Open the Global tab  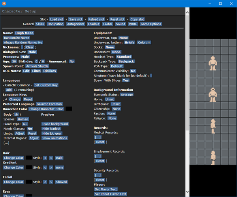click(108, 24)
